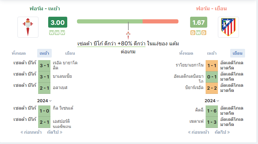The width and height of the screenshot is (258, 144).
Task: Click the last W badge under 3.00
Action: [62, 33]
